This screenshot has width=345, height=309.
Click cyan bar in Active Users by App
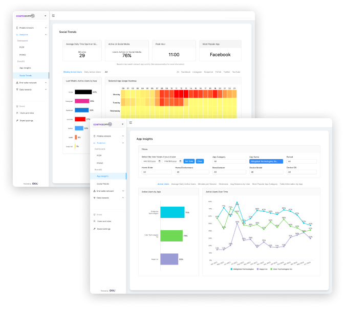(172, 212)
